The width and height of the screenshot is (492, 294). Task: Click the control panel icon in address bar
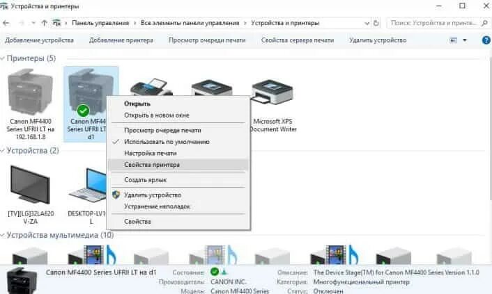56,23
